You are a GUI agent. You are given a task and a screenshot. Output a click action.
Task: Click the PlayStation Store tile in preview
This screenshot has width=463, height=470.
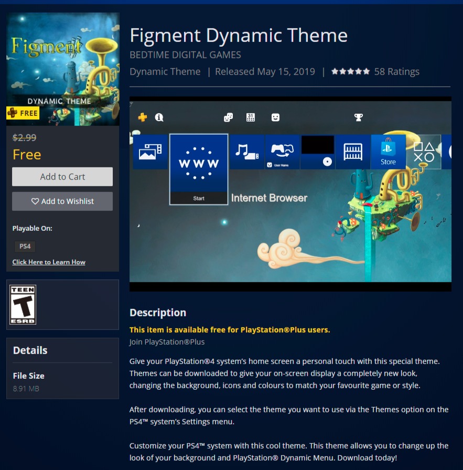(x=388, y=152)
